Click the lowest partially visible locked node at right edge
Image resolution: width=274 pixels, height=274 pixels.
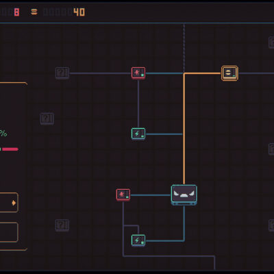pyautogui.click(x=271, y=225)
